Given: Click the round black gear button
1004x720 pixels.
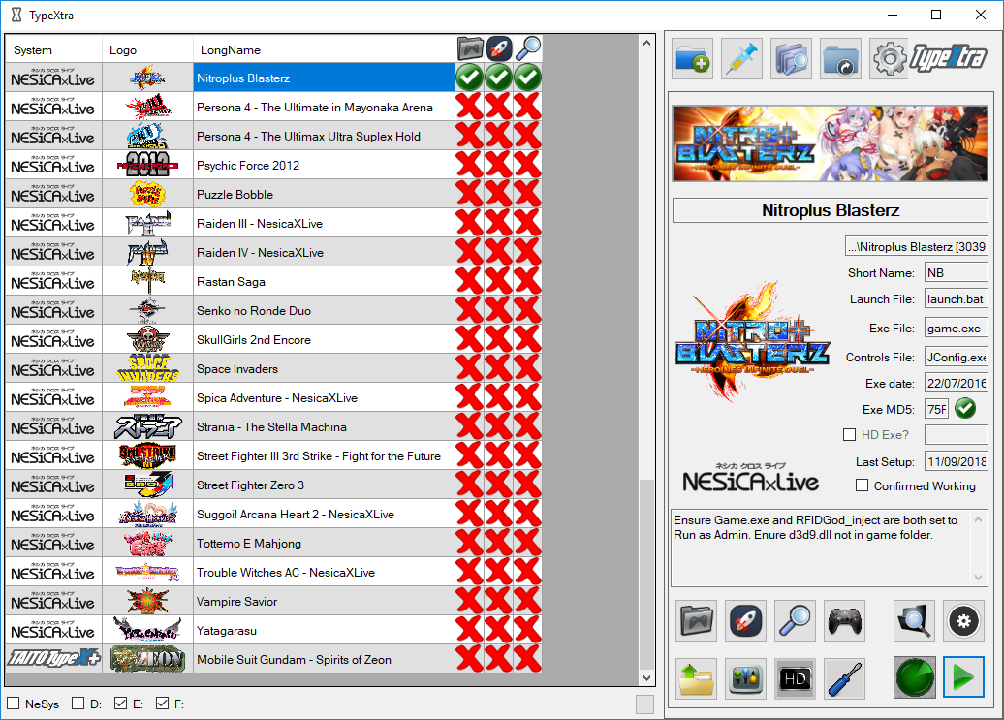Looking at the screenshot, I should (963, 620).
